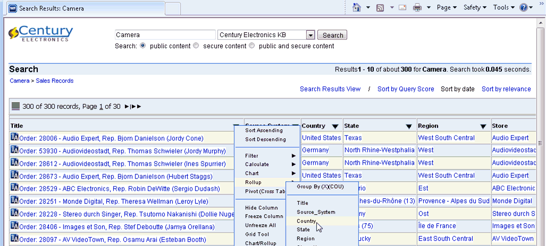Go to next page with first pager arrow
This screenshot has height=246, width=546.
(x=127, y=106)
